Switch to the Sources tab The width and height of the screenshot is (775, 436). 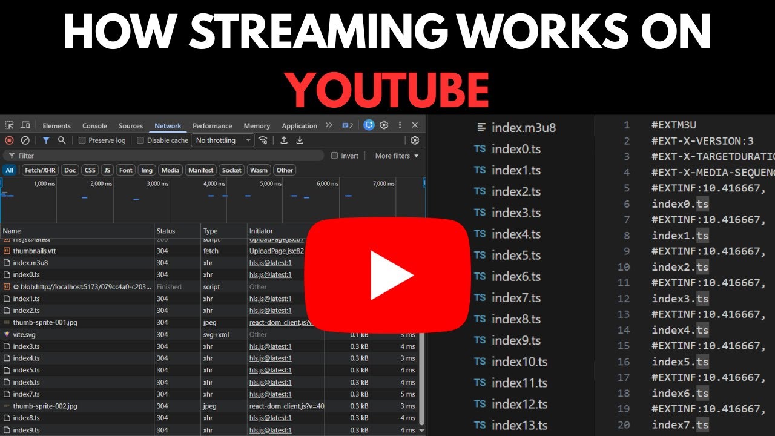pyautogui.click(x=131, y=126)
